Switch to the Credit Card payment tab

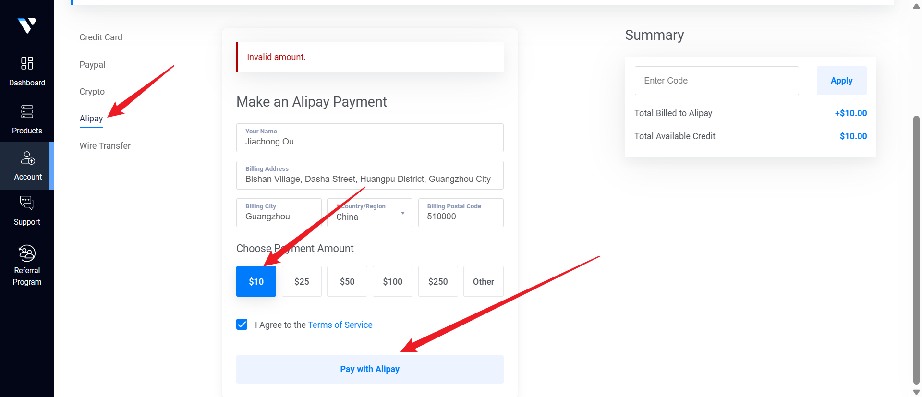101,37
